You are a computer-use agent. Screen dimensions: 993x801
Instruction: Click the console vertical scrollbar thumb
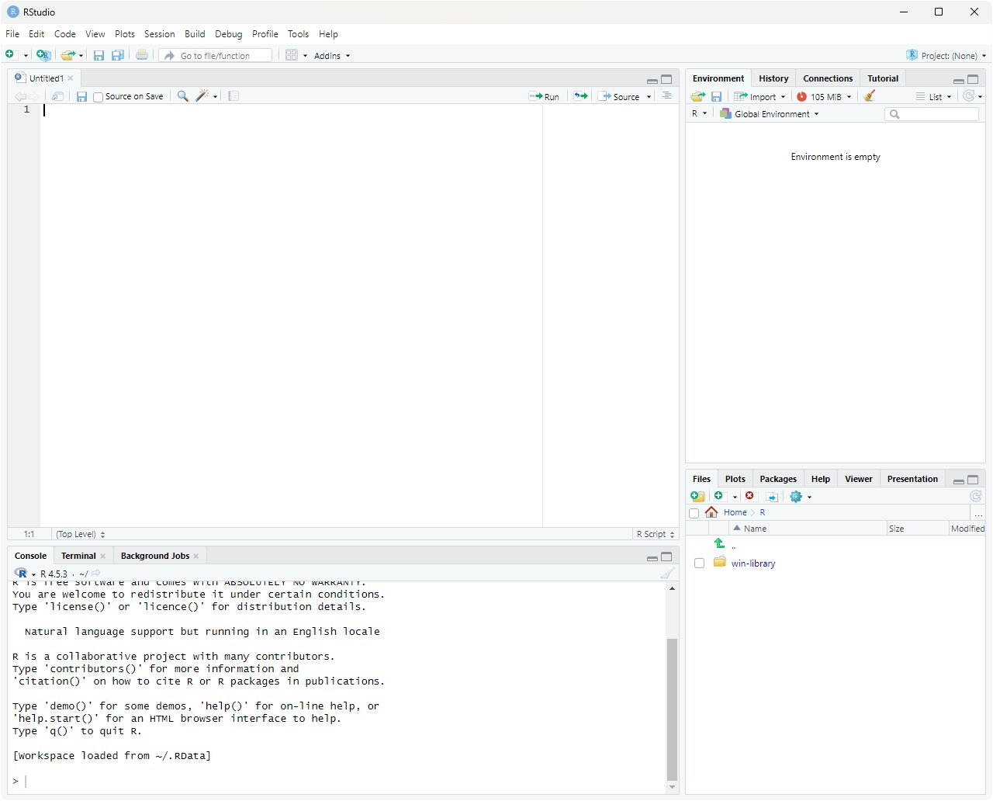tap(672, 709)
